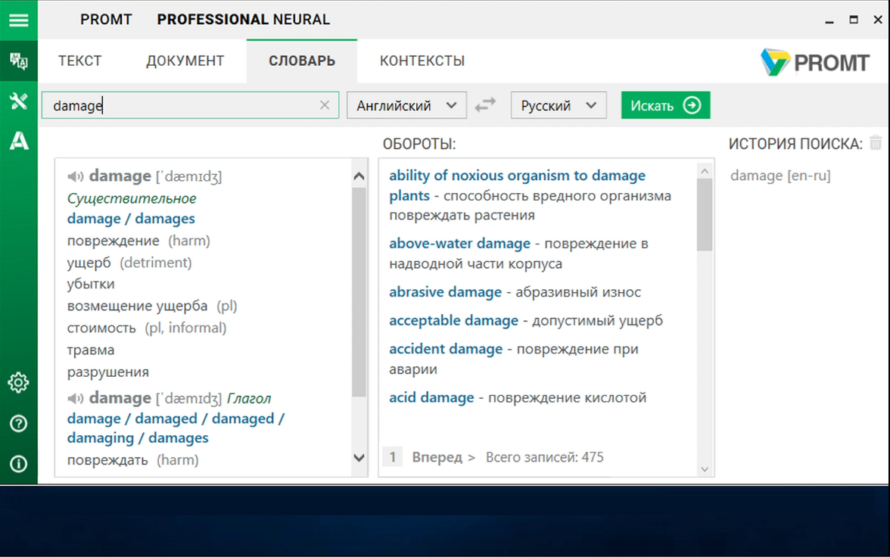The image size is (890, 557).
Task: Open the letter A sidebar icon
Action: pos(19,141)
